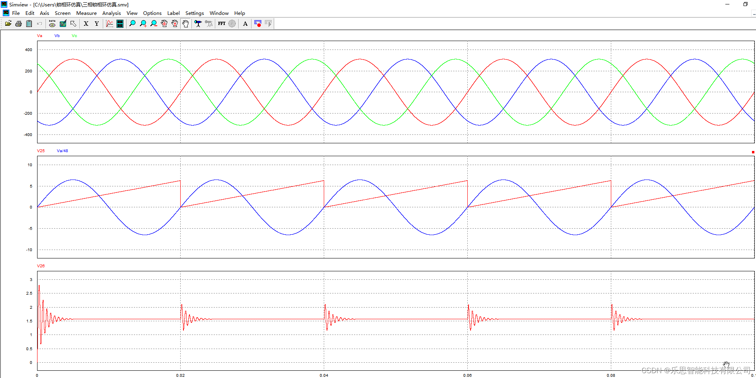Click the curve chart icon
Image resolution: width=756 pixels, height=378 pixels.
[x=109, y=24]
